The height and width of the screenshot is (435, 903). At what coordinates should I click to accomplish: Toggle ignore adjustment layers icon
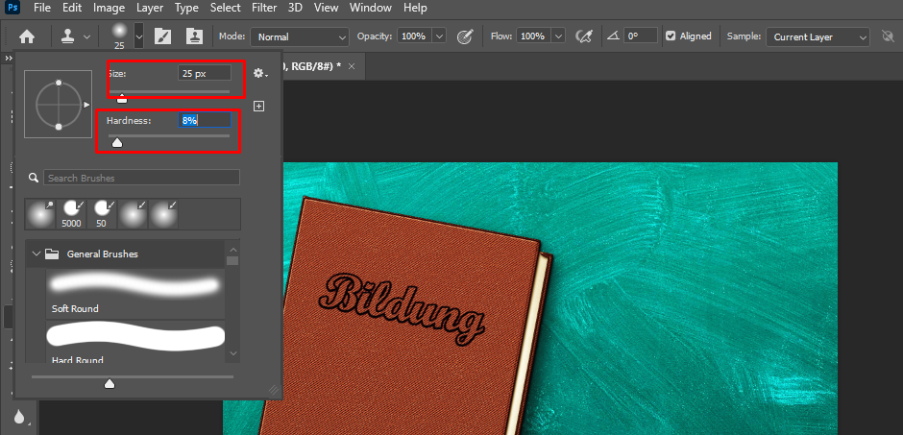[x=888, y=36]
